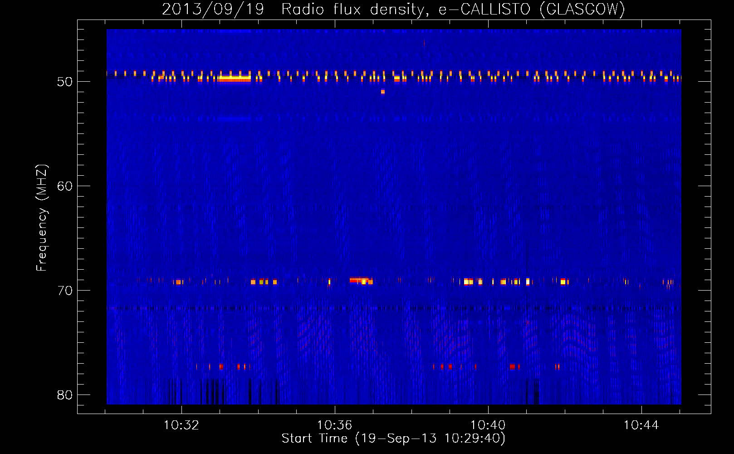Click the 70 frequency tick label
The image size is (734, 454).
point(65,291)
